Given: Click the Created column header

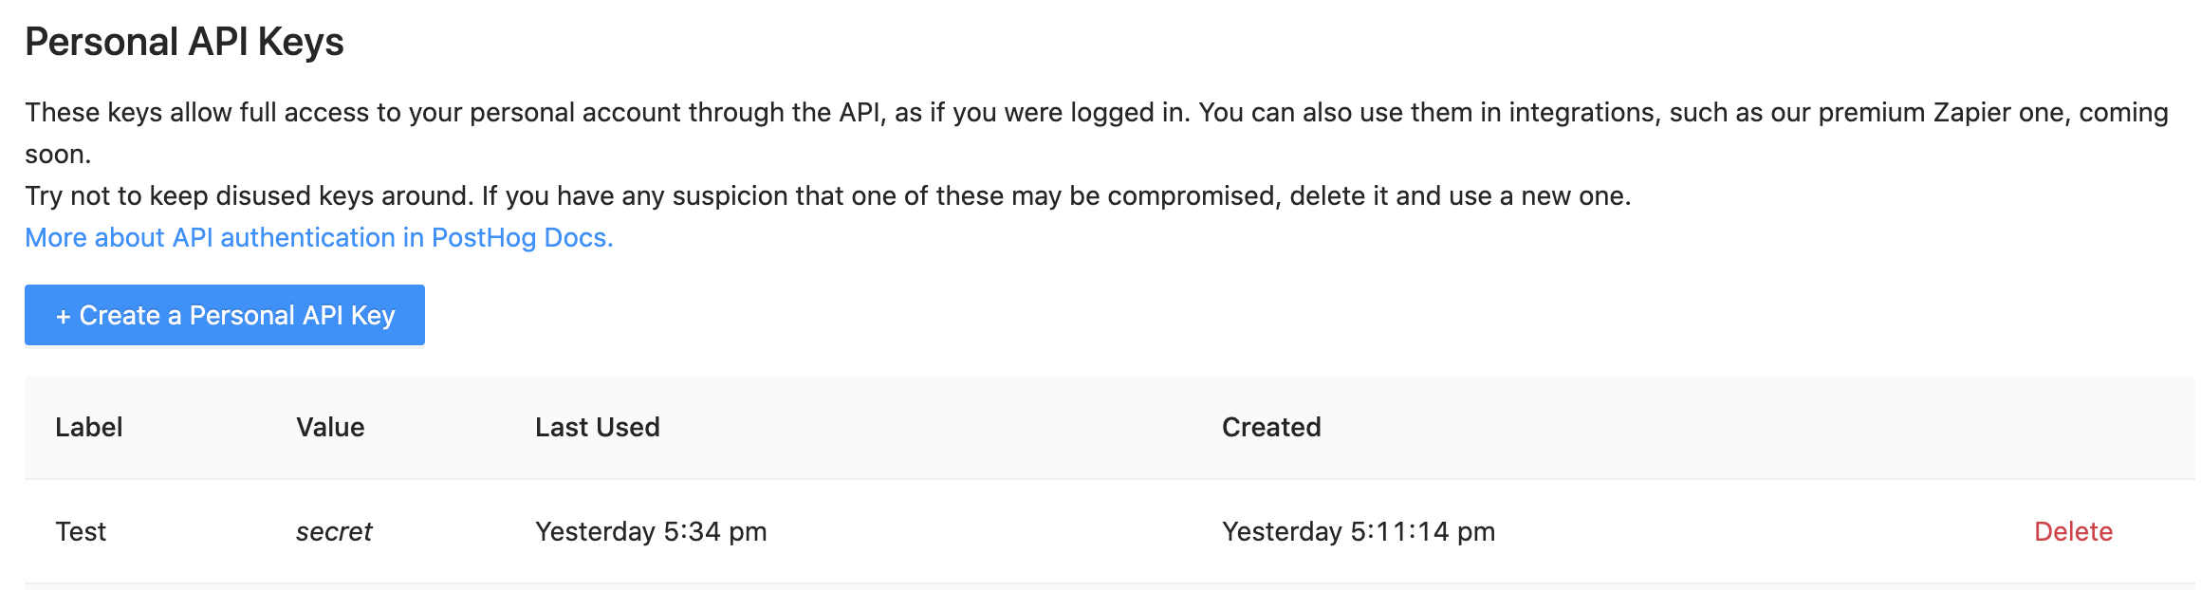Looking at the screenshot, I should click(1271, 427).
